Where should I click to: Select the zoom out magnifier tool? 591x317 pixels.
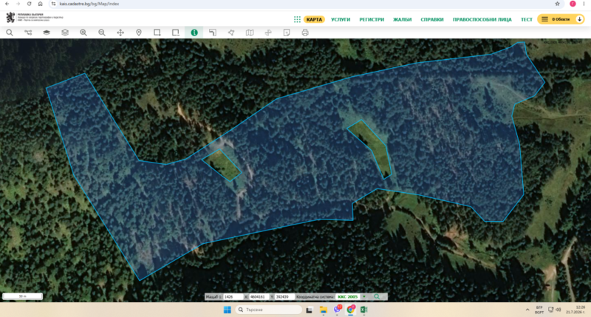(x=102, y=33)
